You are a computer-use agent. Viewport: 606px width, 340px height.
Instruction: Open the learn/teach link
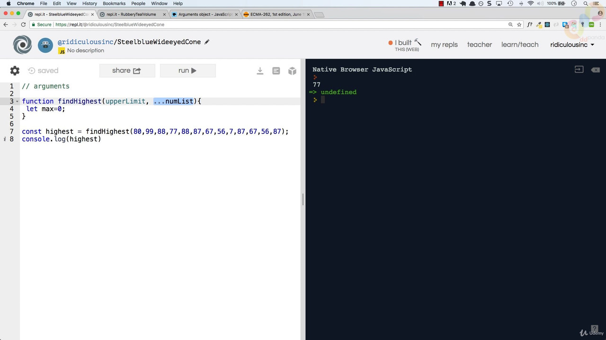click(x=520, y=44)
